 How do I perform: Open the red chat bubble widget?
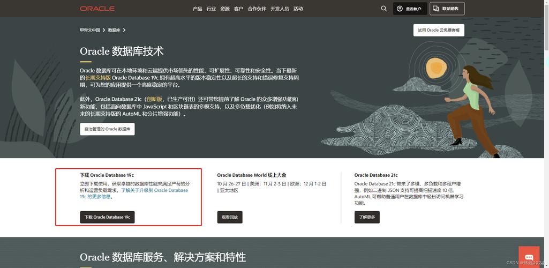(529, 257)
